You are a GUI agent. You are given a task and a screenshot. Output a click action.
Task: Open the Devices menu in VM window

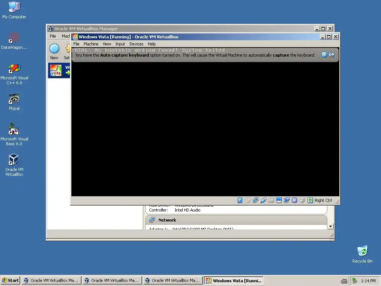click(136, 44)
